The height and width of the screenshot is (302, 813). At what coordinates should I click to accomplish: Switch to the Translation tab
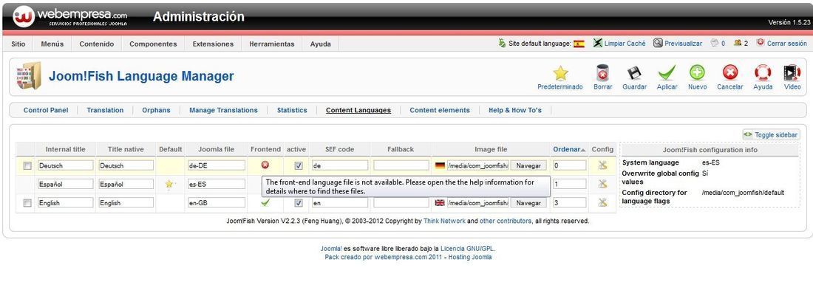point(105,110)
